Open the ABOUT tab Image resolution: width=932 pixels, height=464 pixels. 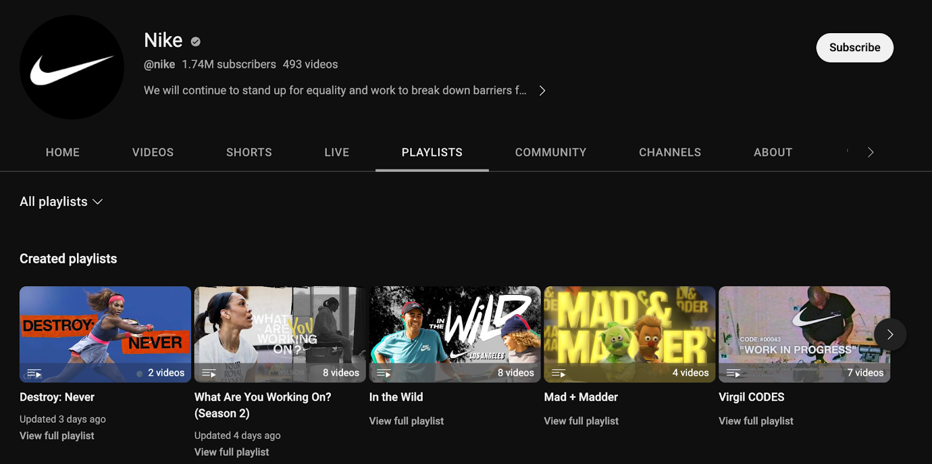click(773, 152)
